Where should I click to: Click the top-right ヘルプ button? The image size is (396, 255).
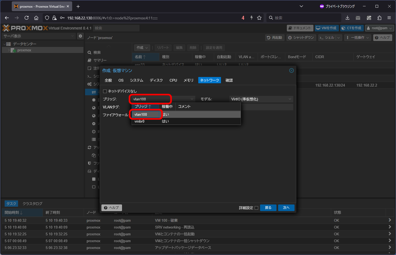tap(383, 38)
